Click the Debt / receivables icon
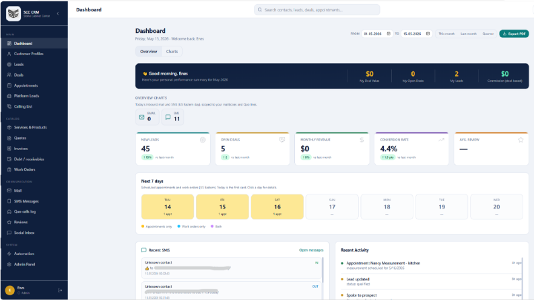Image resolution: width=534 pixels, height=300 pixels. (x=9, y=159)
